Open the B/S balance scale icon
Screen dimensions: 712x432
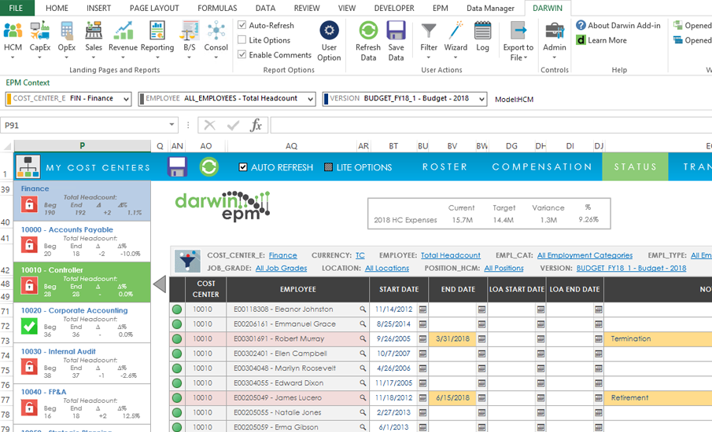[x=190, y=31]
